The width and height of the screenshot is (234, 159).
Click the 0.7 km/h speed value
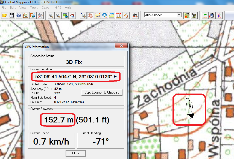[x=51, y=142]
